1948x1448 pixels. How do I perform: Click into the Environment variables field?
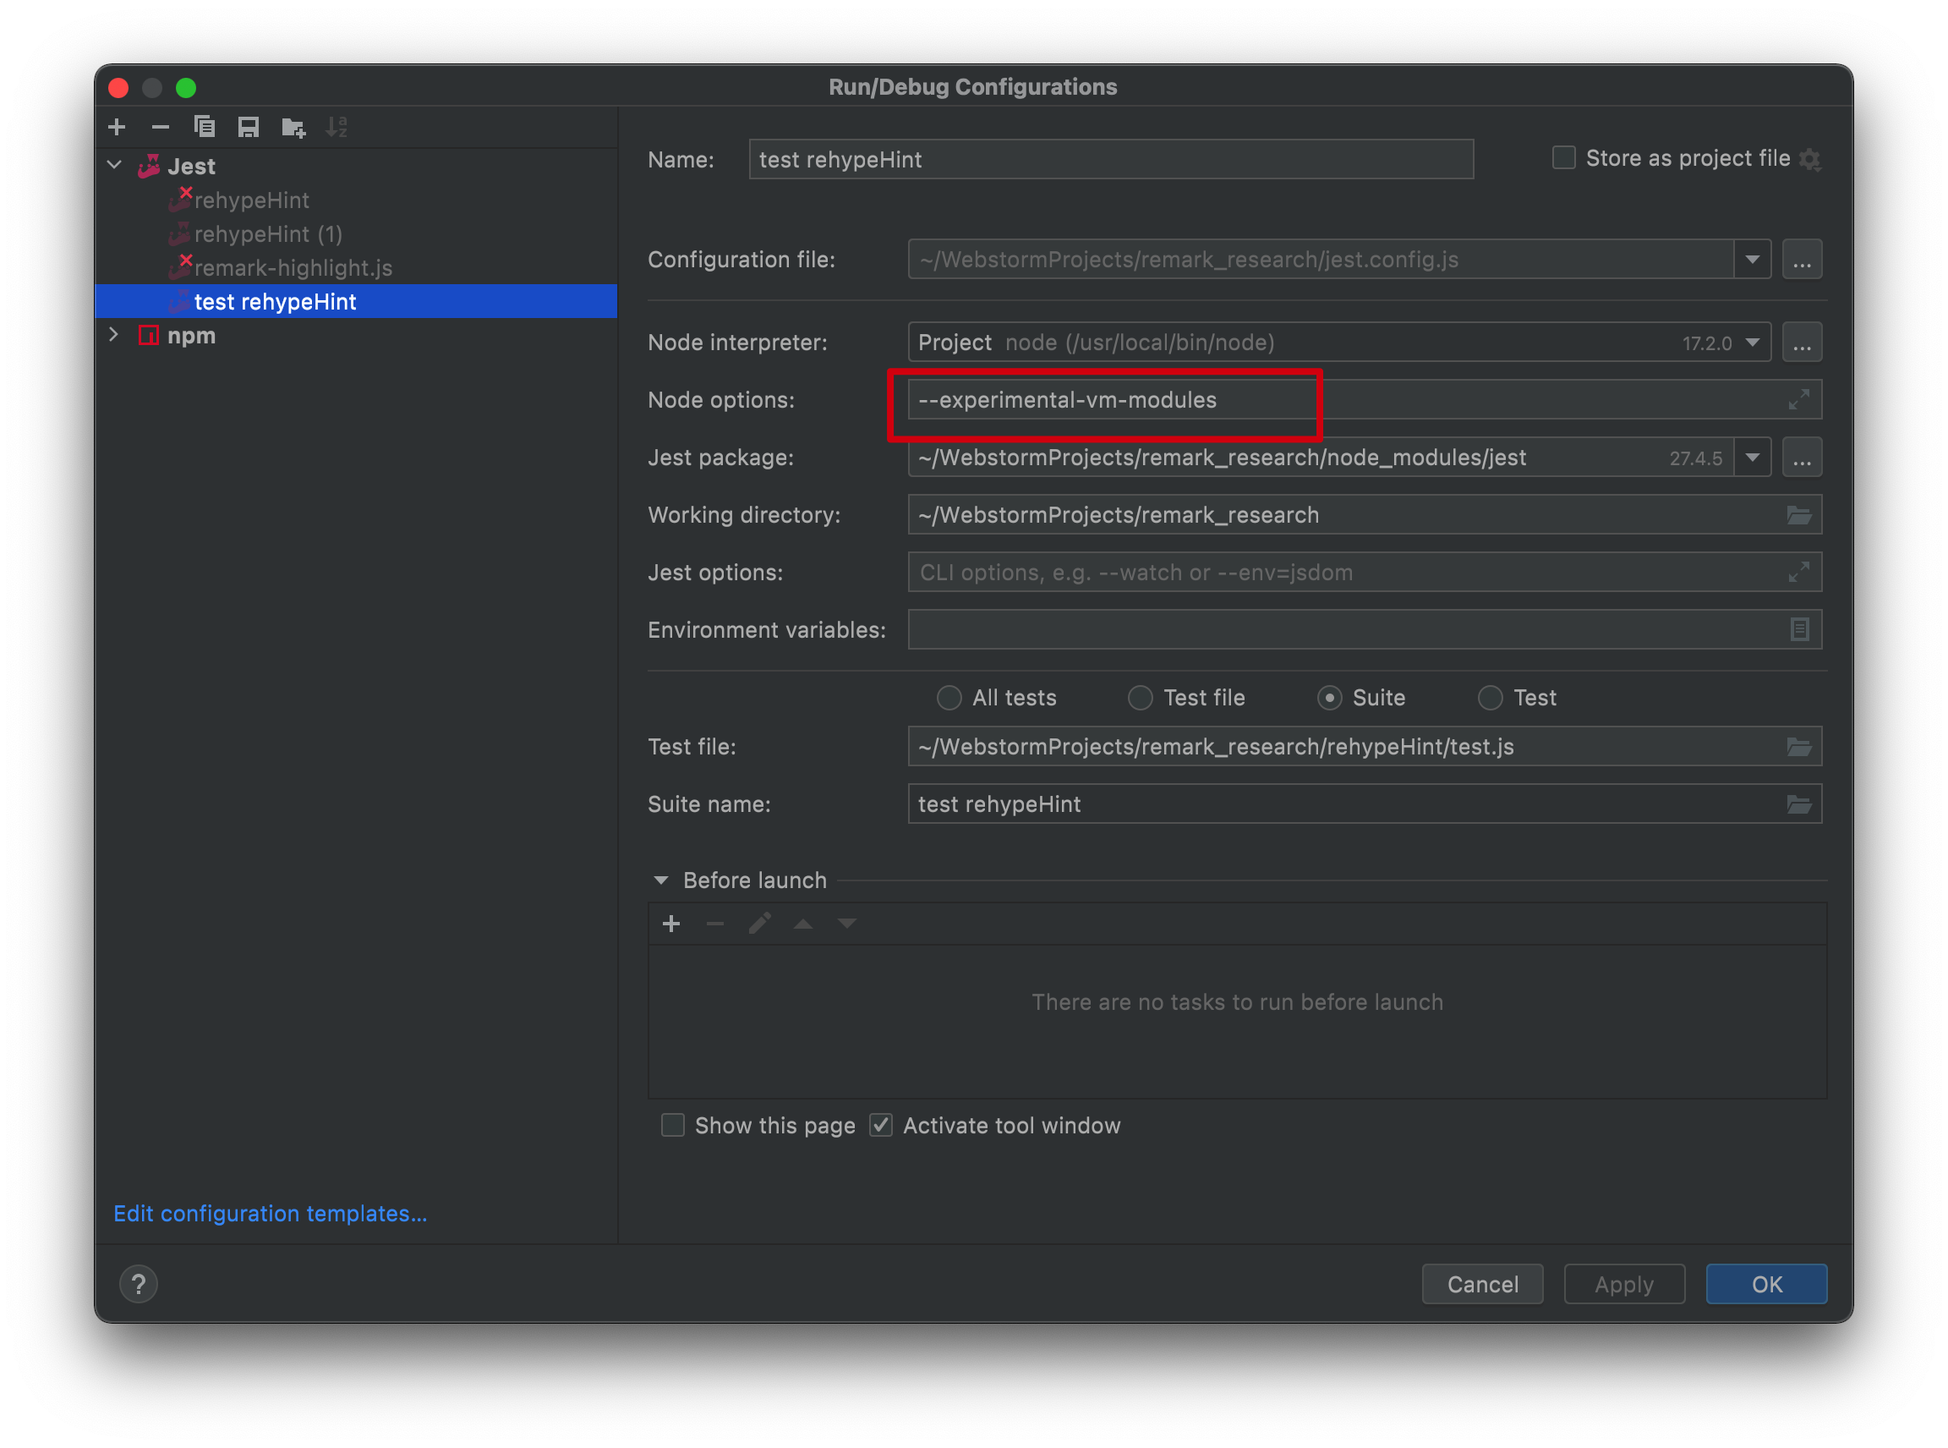click(x=1365, y=630)
